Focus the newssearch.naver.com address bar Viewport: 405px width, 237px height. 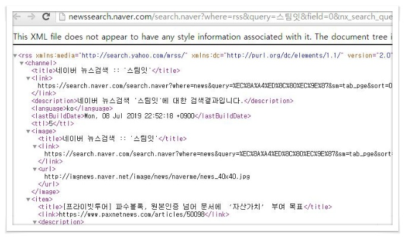(224, 17)
